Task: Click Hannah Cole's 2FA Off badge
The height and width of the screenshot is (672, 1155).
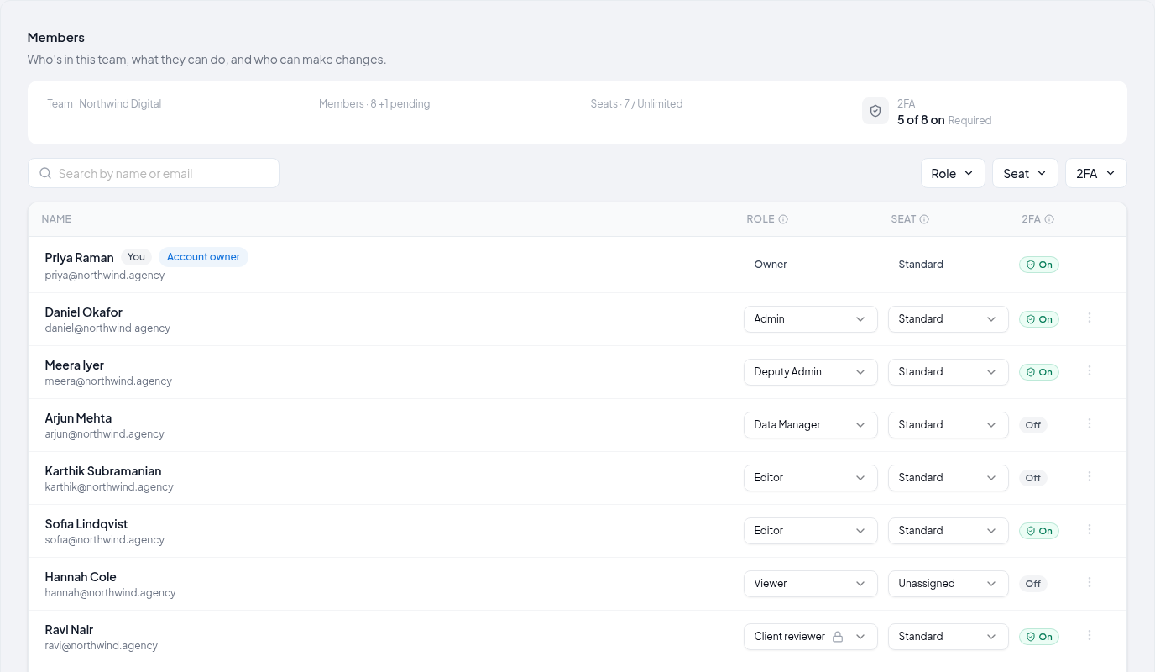Action: coord(1033,584)
